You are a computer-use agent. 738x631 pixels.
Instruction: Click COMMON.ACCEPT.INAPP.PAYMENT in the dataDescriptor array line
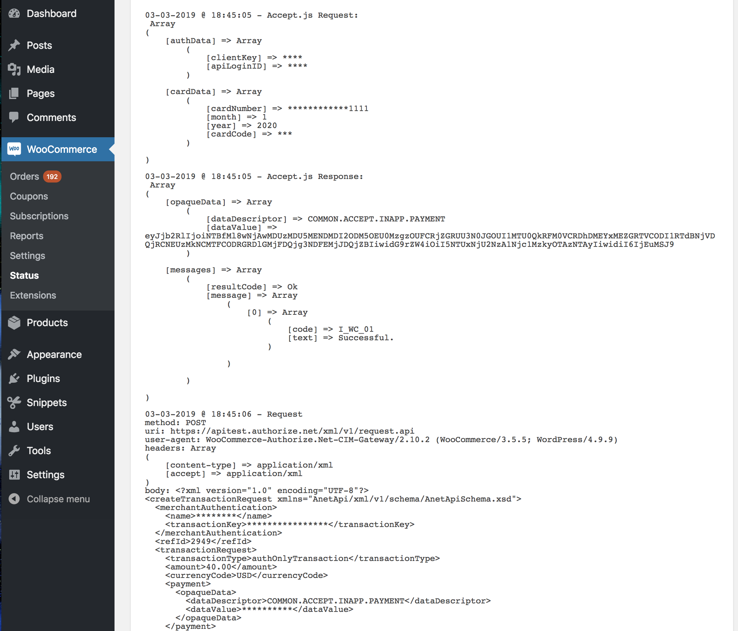376,219
